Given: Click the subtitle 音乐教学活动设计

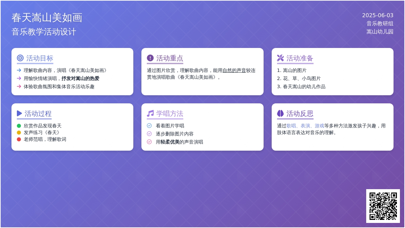Looking at the screenshot, I should tap(44, 32).
